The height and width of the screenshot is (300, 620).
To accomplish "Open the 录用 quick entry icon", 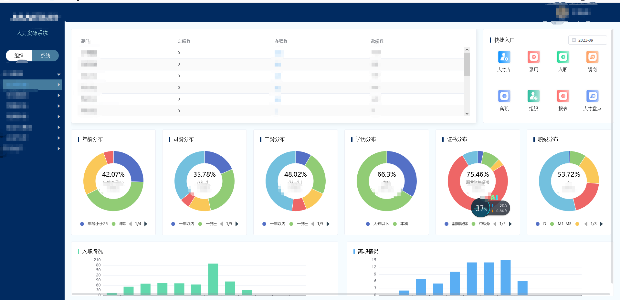I will click(533, 57).
